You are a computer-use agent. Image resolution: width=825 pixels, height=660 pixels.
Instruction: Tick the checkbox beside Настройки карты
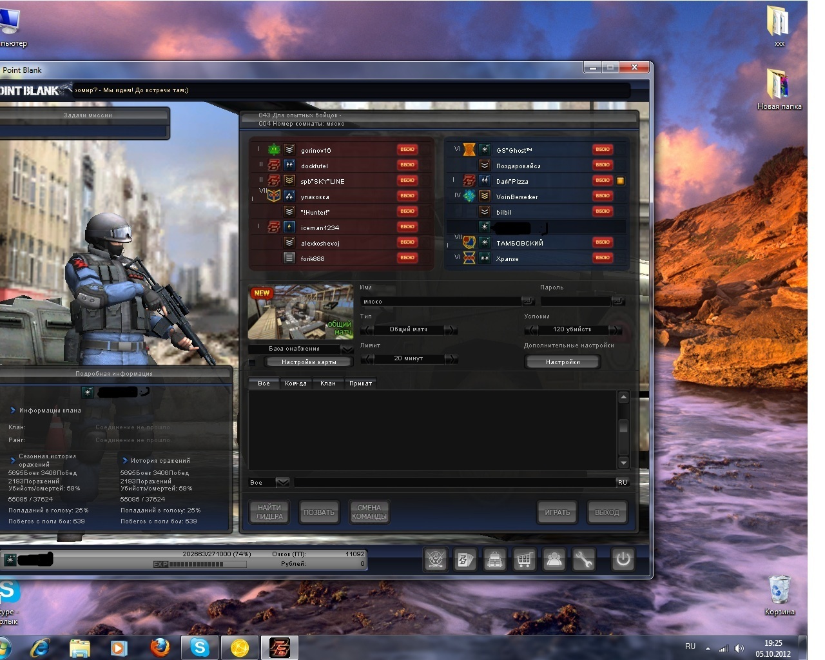(252, 362)
